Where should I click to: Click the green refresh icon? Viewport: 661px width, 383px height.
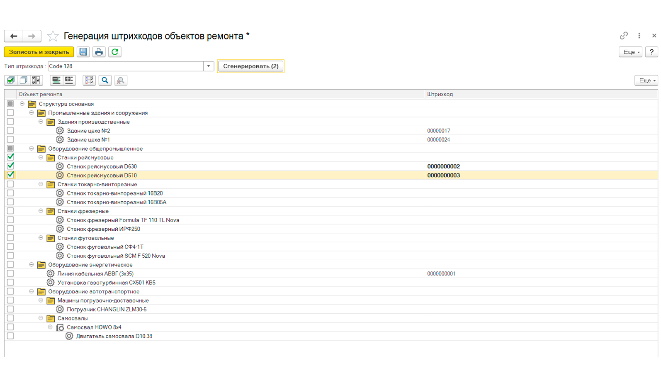pos(115,52)
